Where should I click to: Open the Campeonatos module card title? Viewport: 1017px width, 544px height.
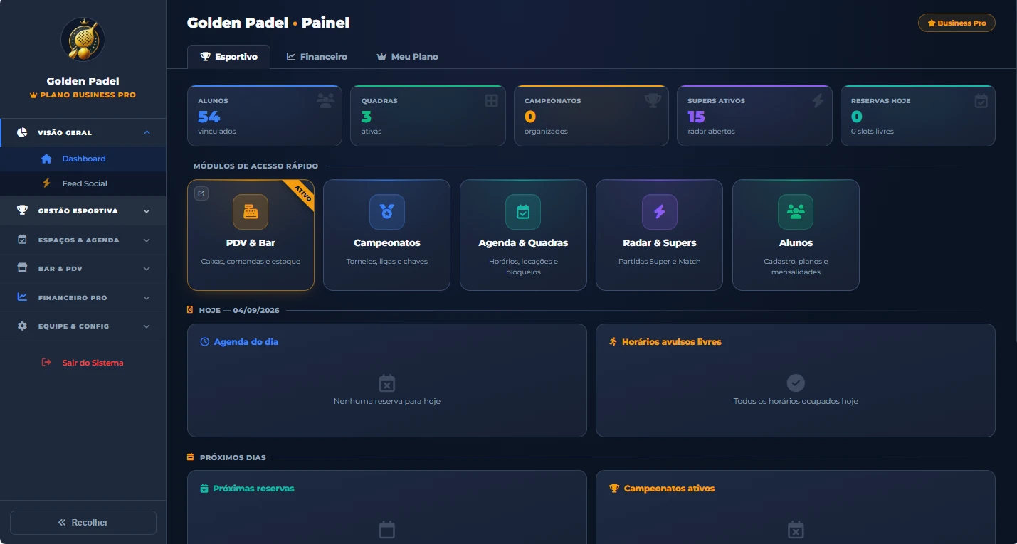pos(386,242)
